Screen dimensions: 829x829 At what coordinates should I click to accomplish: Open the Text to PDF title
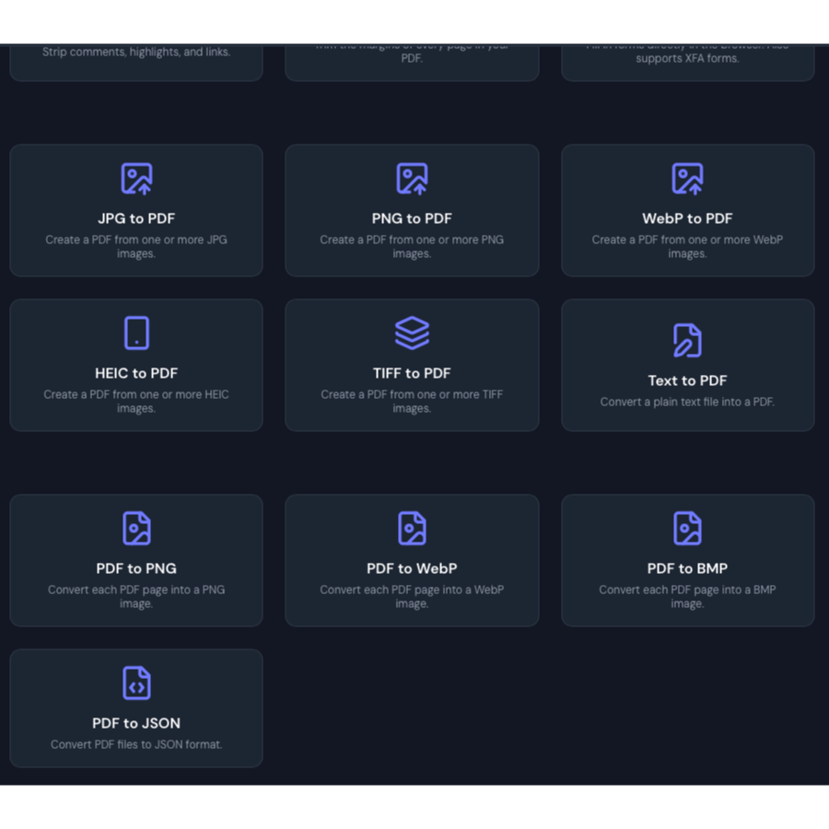[687, 380]
